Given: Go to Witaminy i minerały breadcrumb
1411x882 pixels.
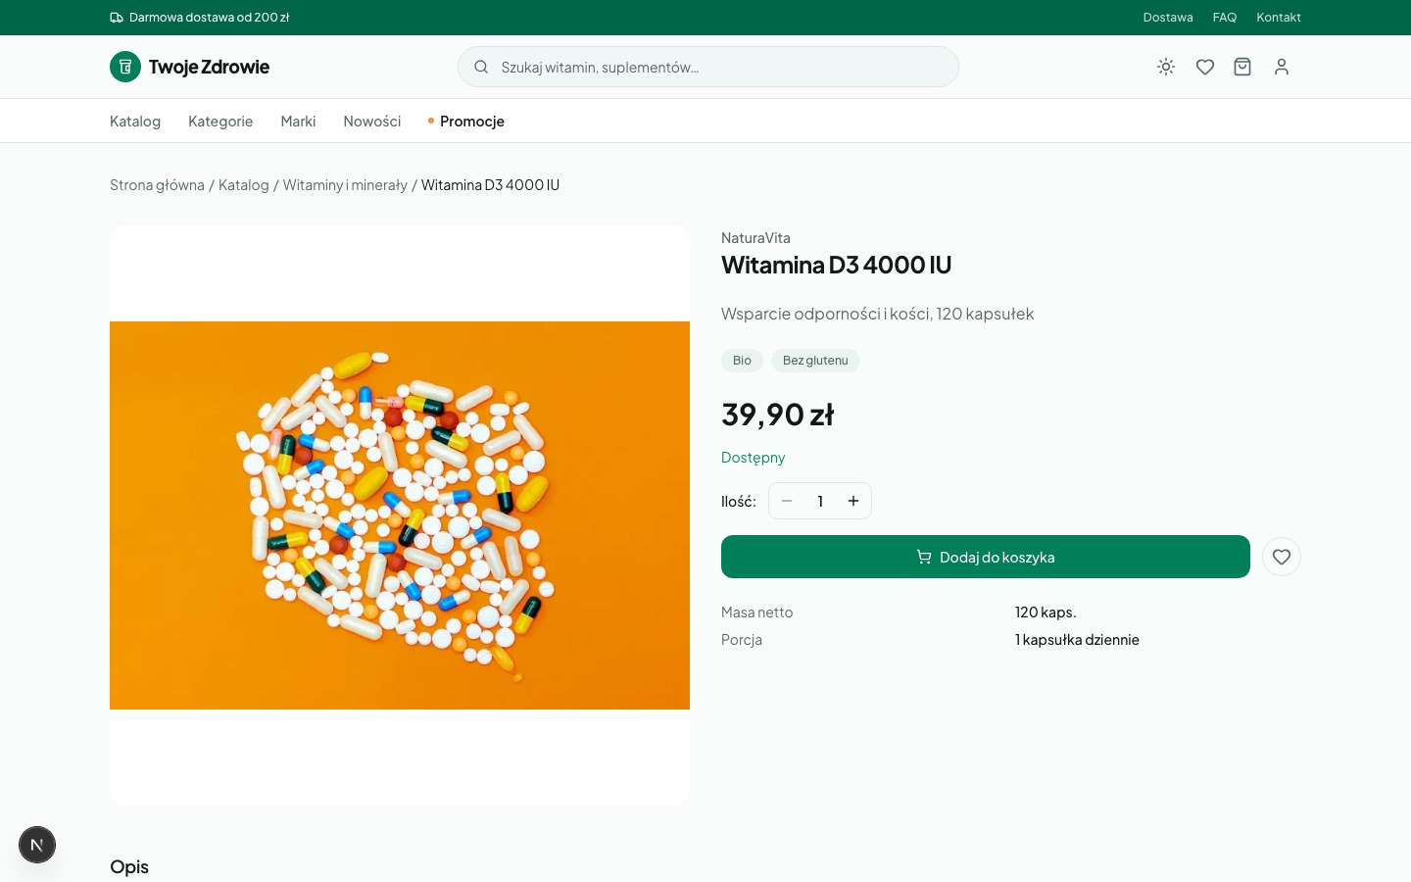Looking at the screenshot, I should pyautogui.click(x=345, y=185).
